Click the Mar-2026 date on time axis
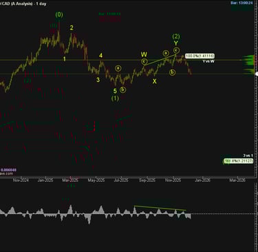Image resolution: width=258 pixels, height=252 pixels. [x=237, y=180]
